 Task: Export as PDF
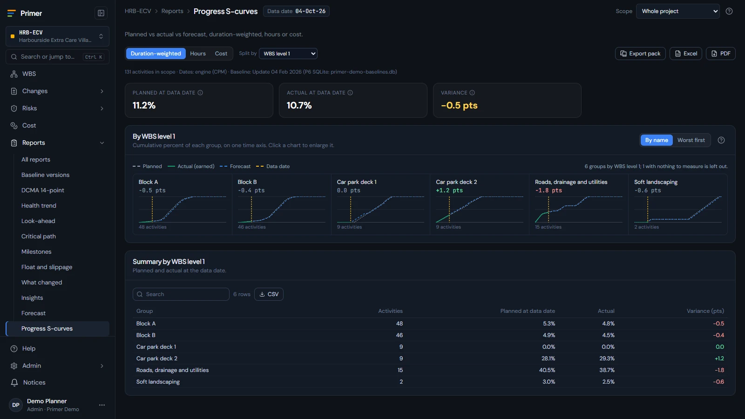[721, 54]
